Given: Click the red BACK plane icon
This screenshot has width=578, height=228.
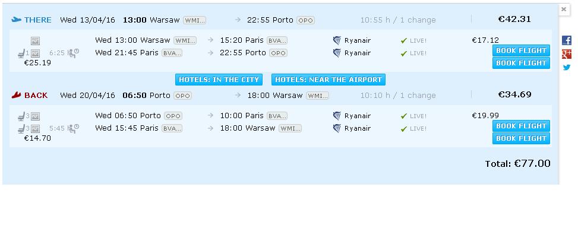Looking at the screenshot, I should coord(16,96).
